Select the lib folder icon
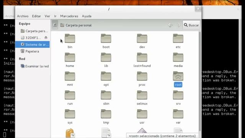The image size is (245, 138). pos(106,58)
